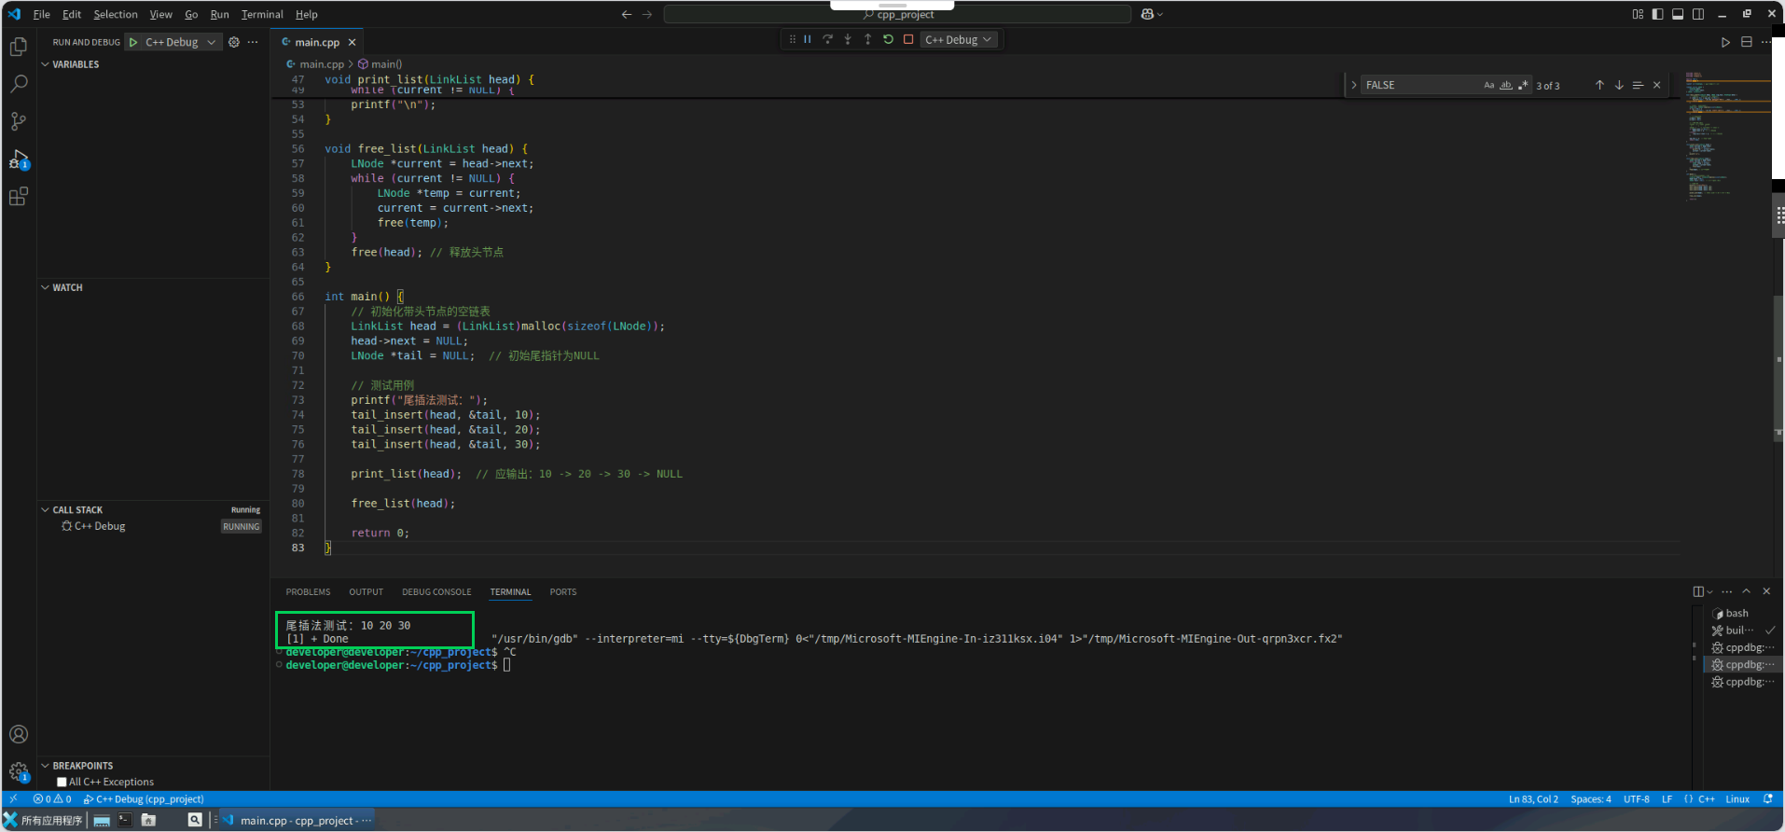Toggle the bottom Panel visibility
Image resolution: width=1785 pixels, height=832 pixels.
tap(1678, 14)
